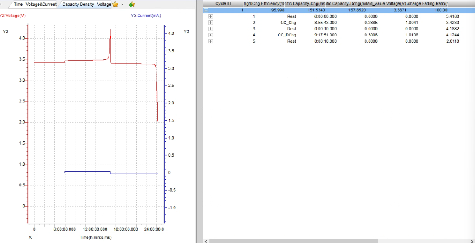Click the 4.1244 value in CC_DChg row
The height and width of the screenshot is (243, 475).
pyautogui.click(x=452, y=35)
